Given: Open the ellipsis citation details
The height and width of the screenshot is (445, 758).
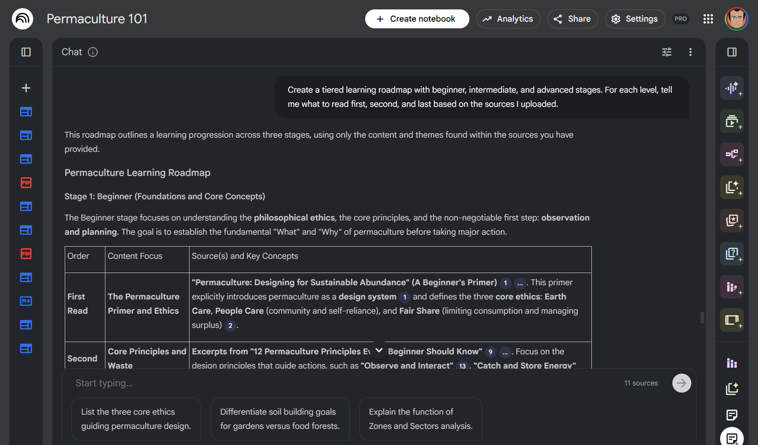Looking at the screenshot, I should pyautogui.click(x=520, y=283).
